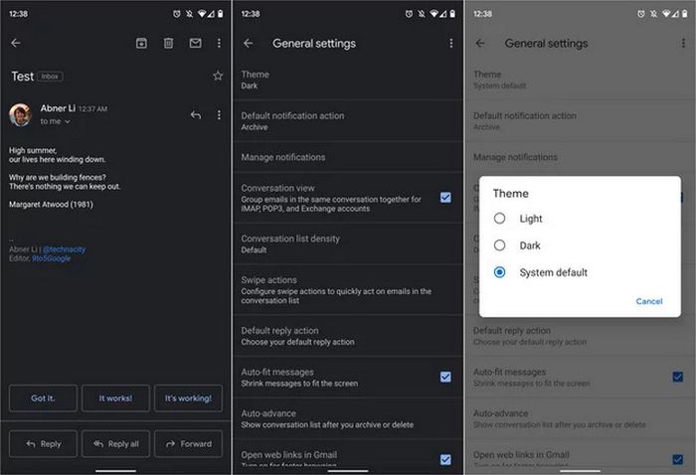Expand recipient details next to 'to me'
The height and width of the screenshot is (475, 696).
(x=68, y=121)
